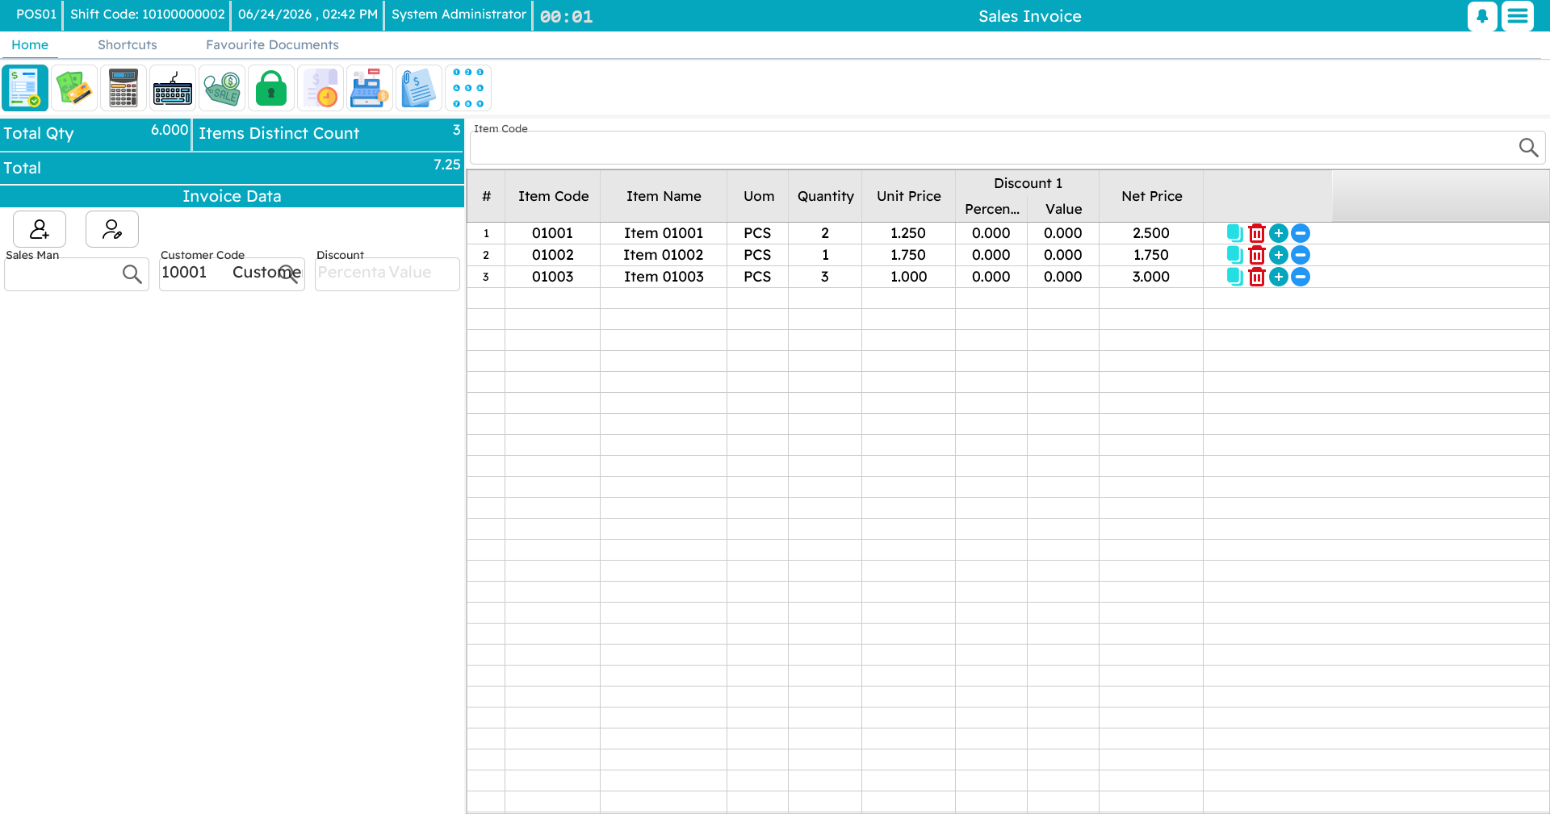Open the numeric keypad dots icon

click(x=468, y=88)
